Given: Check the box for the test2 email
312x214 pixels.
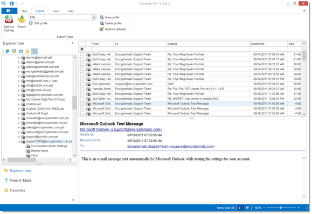Looking at the screenshot, I should (82, 84).
